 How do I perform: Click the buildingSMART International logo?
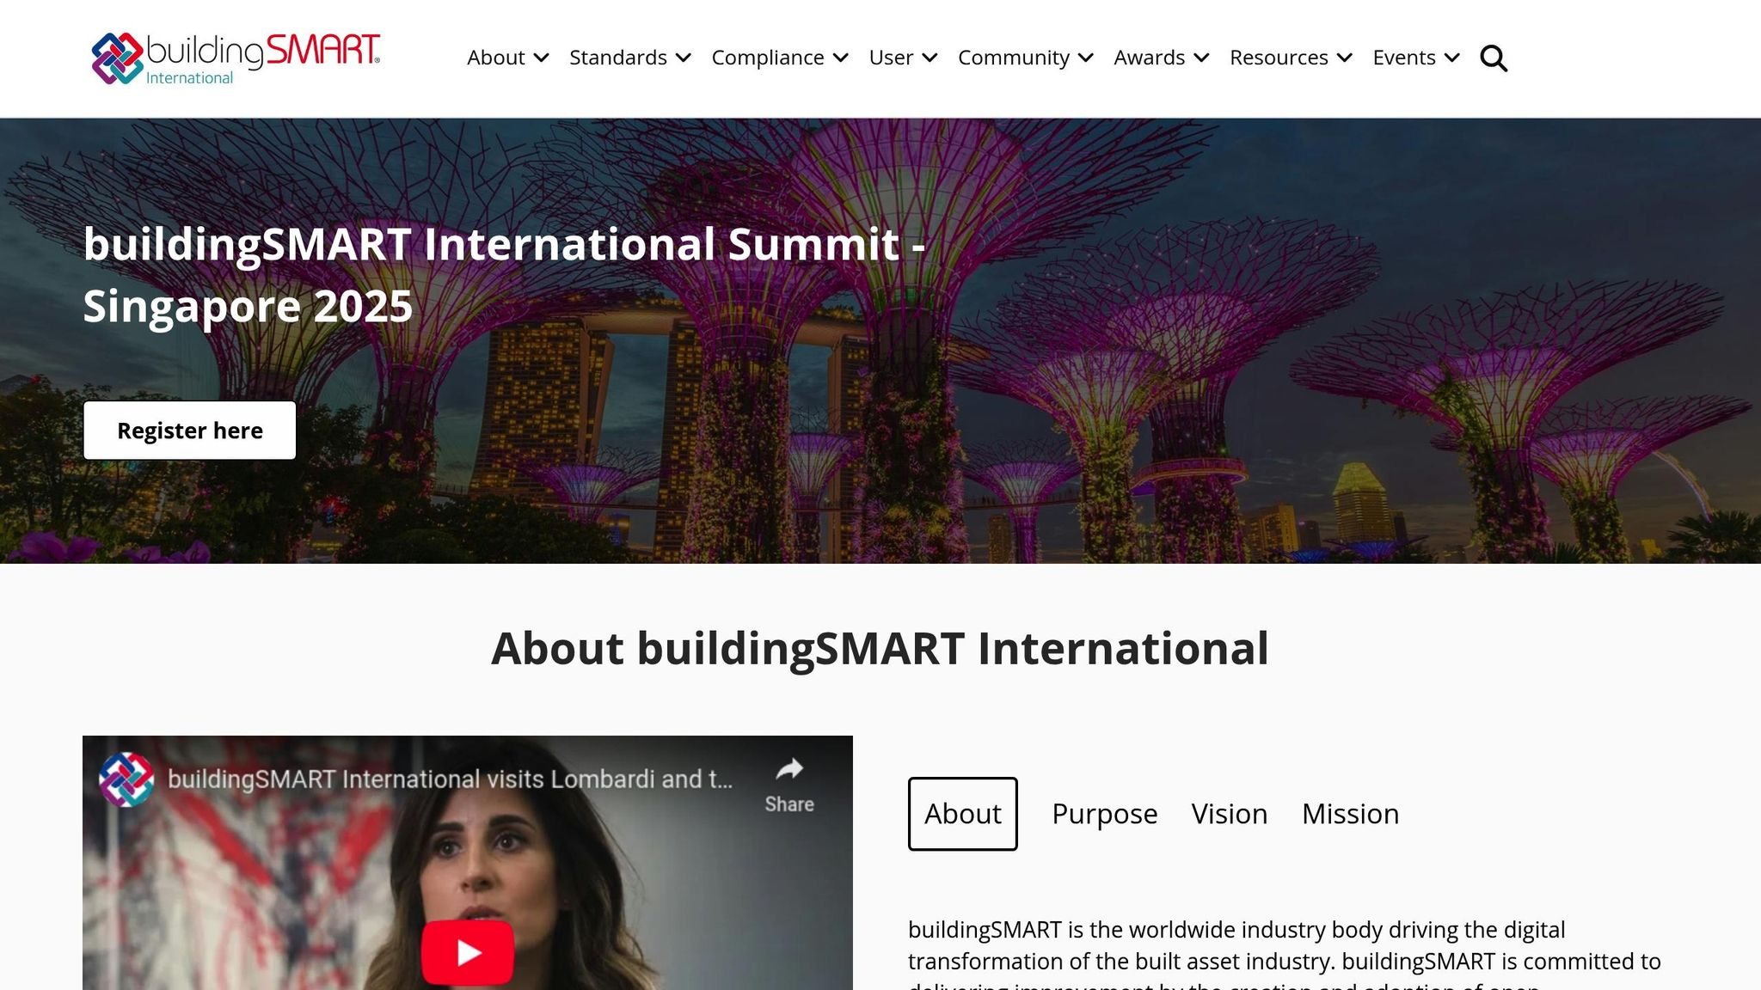[x=236, y=58]
